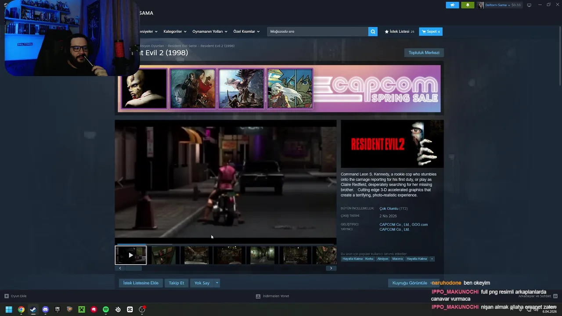The image size is (562, 316).
Task: Open Resident Evil Serisi breadcrumb
Action: pyautogui.click(x=182, y=46)
